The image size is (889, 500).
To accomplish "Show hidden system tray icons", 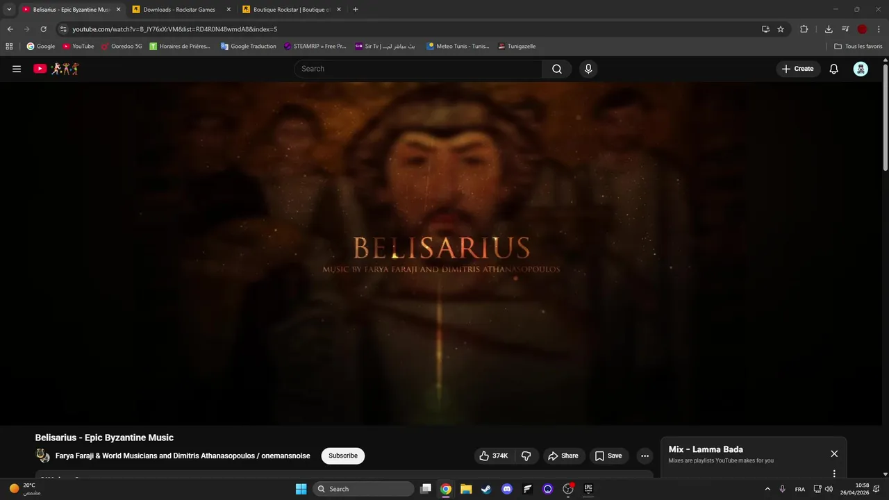I will (767, 489).
